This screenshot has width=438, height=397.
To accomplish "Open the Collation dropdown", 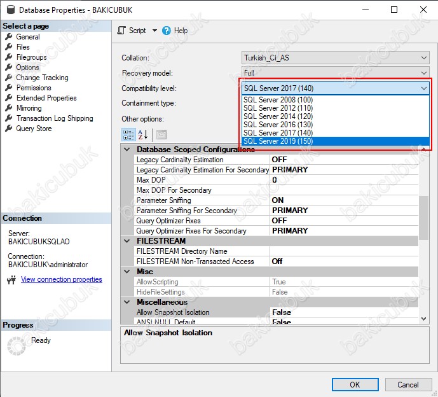I will click(x=335, y=58).
